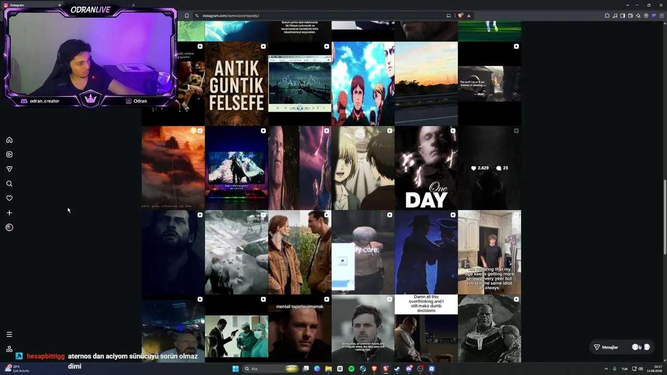Image resolution: width=667 pixels, height=375 pixels.
Task: Open the browser extensions puzzle icon
Action: [x=607, y=16]
